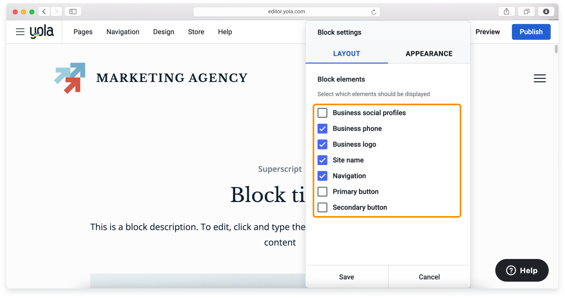This screenshot has height=298, width=565.
Task: Click the Yola logo
Action: 42,31
